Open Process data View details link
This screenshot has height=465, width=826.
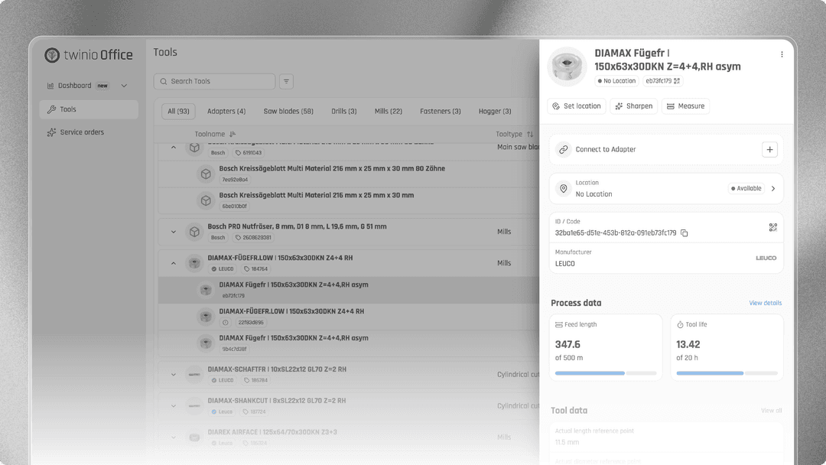coord(766,303)
